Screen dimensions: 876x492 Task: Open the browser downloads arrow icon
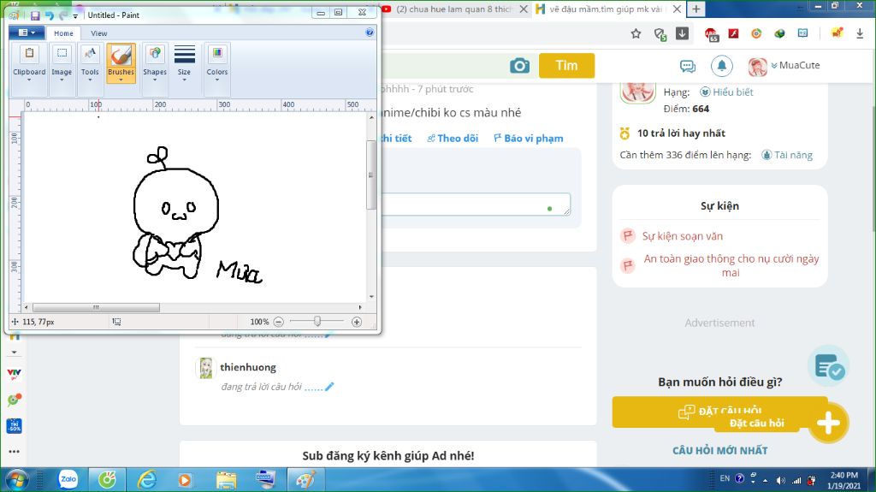[860, 33]
